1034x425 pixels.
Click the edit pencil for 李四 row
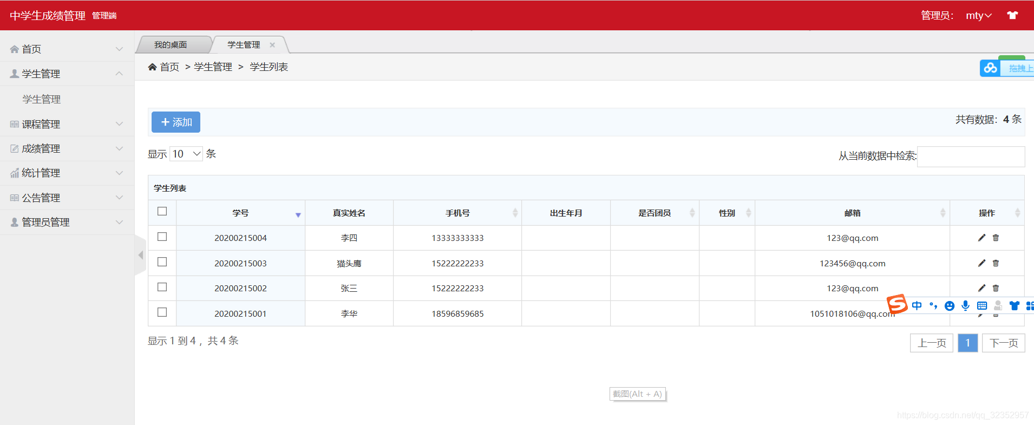click(981, 238)
